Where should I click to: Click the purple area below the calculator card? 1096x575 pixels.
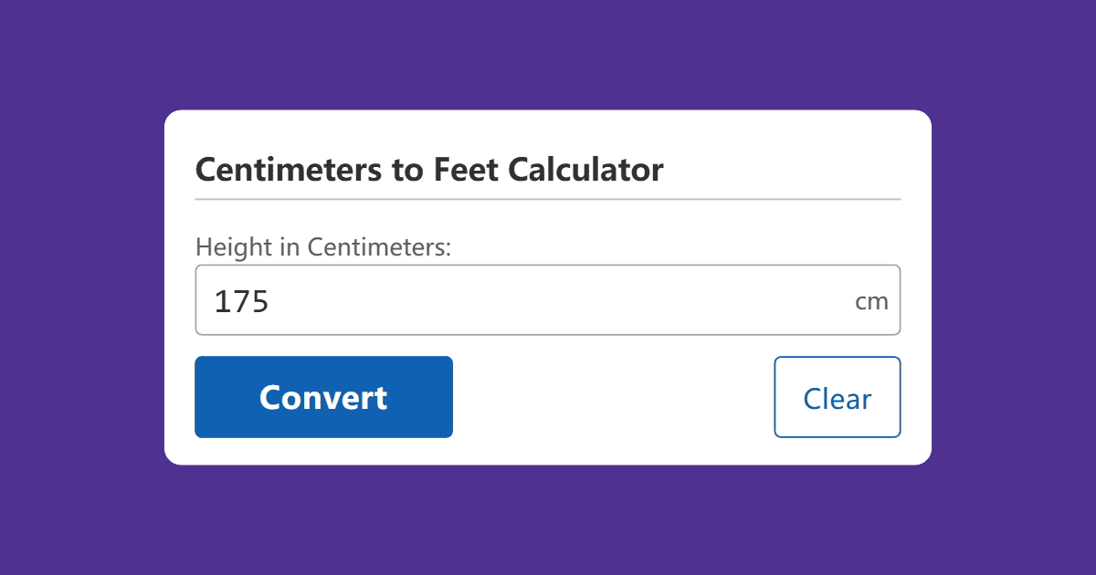548,520
